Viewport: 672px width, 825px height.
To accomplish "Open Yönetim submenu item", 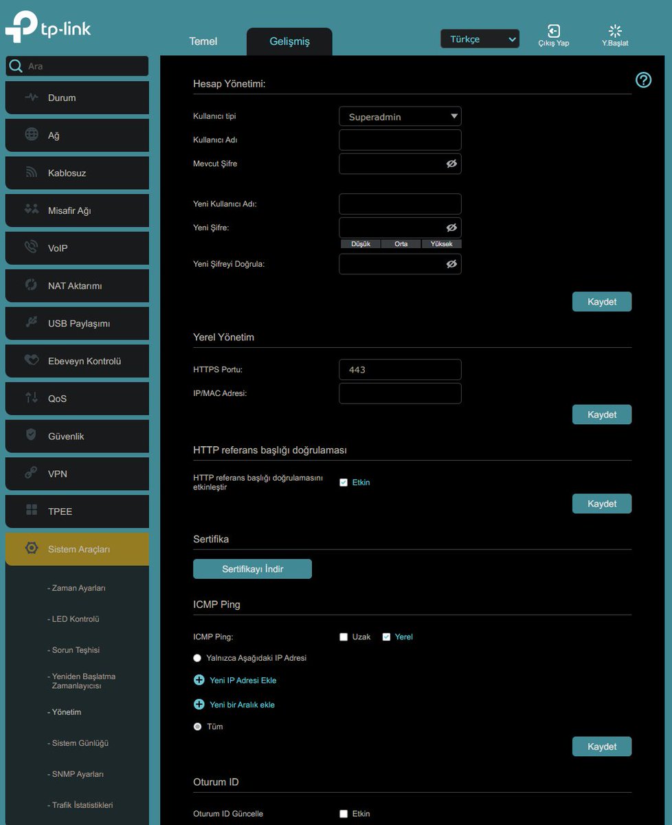I will click(64, 712).
